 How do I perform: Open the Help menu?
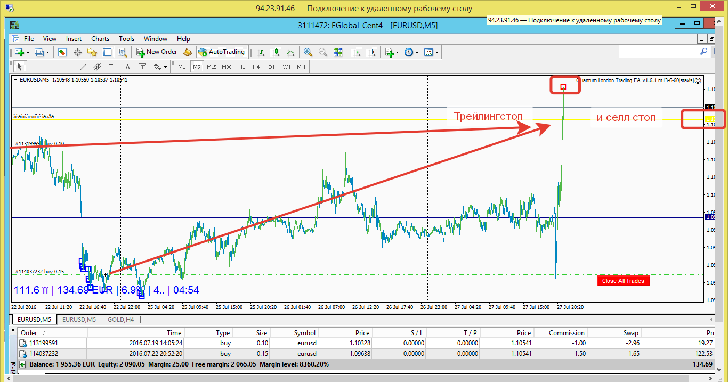[183, 38]
